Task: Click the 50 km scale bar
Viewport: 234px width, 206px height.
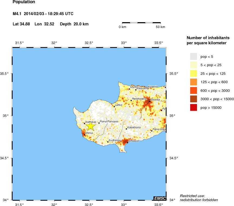Action: click(x=141, y=23)
